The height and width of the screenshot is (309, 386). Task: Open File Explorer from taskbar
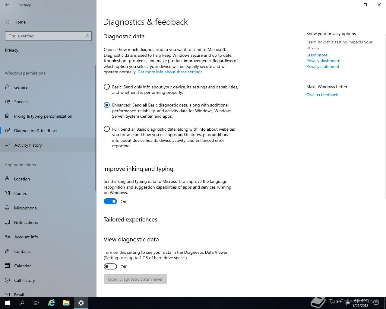click(66, 303)
